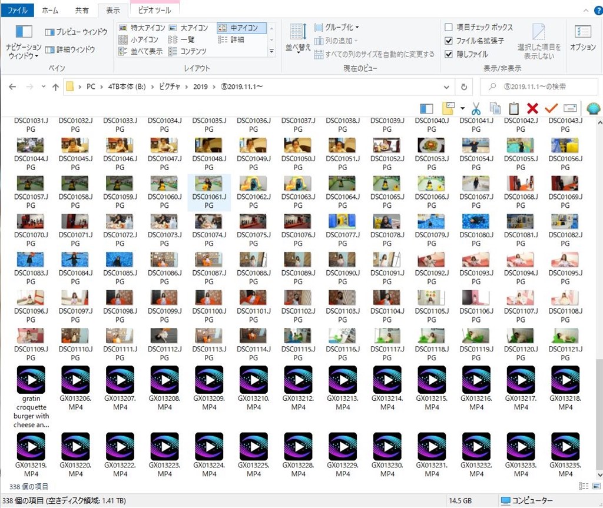Image resolution: width=603 pixels, height=508 pixels.
Task: Click size all columns to fit
Action: [x=374, y=54]
